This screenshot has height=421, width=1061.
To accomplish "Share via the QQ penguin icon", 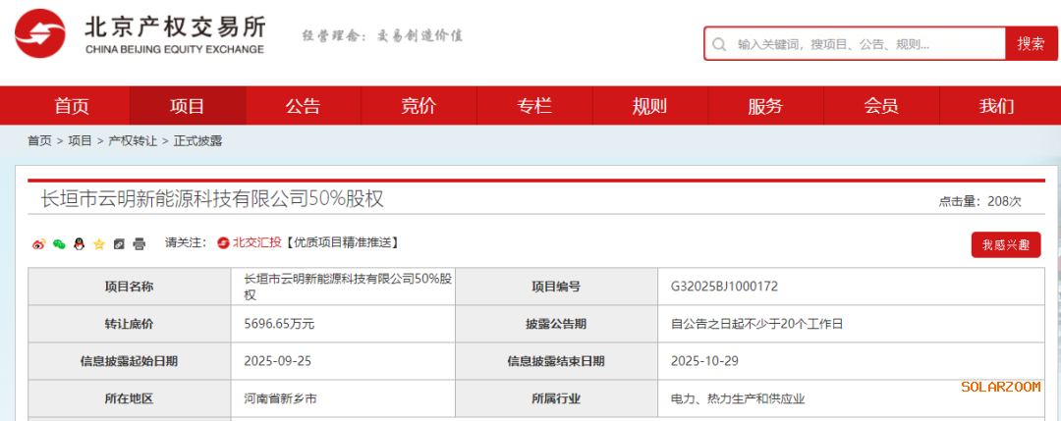I will click(x=79, y=243).
